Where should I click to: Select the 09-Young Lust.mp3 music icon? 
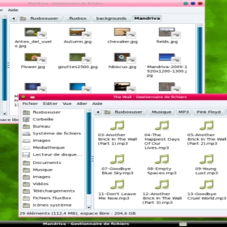[x=207, y=159]
